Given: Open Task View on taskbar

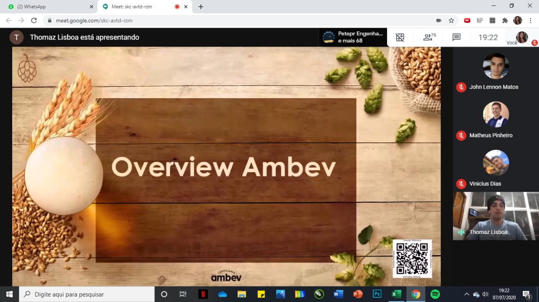Looking at the screenshot, I should pyautogui.click(x=183, y=294).
